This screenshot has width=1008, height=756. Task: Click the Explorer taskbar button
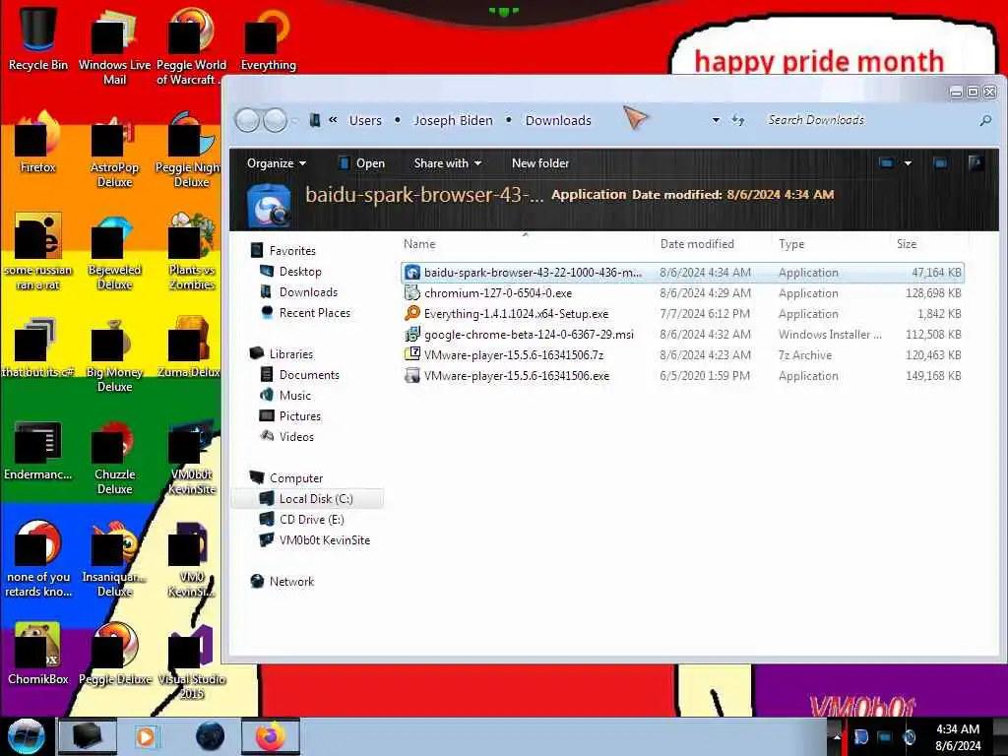coord(88,736)
